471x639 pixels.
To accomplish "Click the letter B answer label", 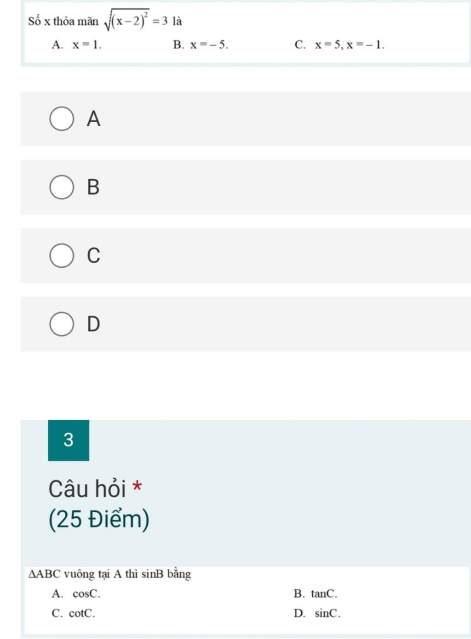I will coord(93,187).
